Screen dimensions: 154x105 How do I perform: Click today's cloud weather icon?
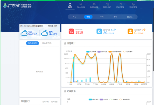tap(24, 33)
